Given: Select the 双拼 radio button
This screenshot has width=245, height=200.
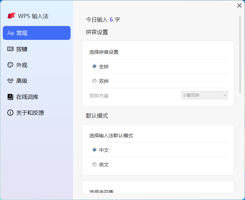Looking at the screenshot, I should (x=94, y=81).
